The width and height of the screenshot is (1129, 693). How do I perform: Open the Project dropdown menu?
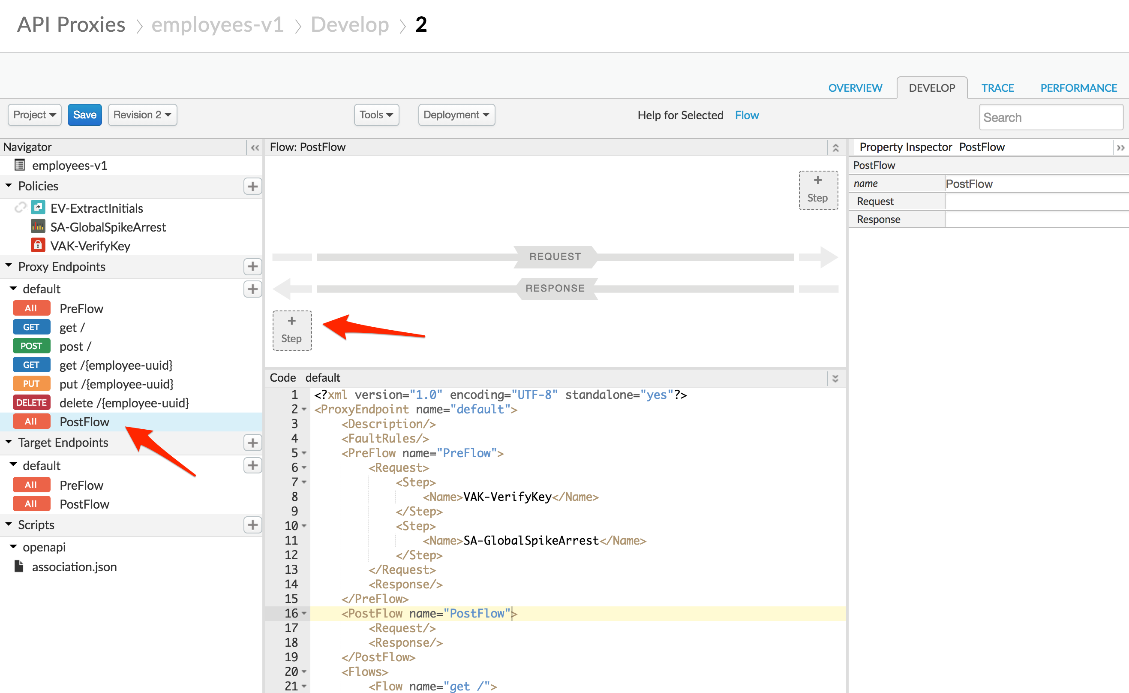pos(34,114)
